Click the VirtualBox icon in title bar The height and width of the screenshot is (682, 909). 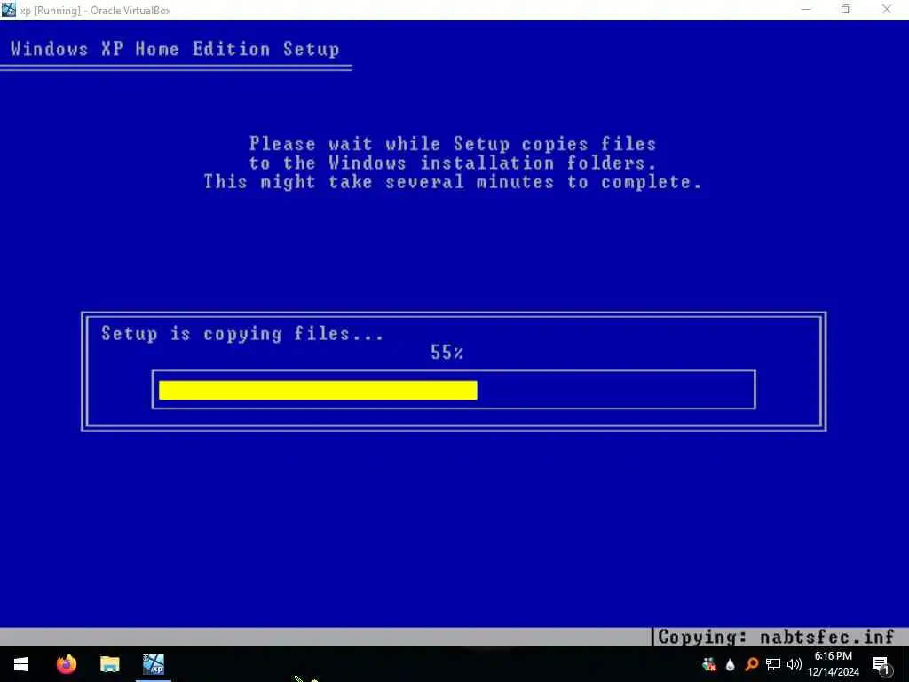[x=9, y=10]
